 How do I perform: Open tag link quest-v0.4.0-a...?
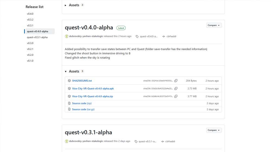click(149, 36)
